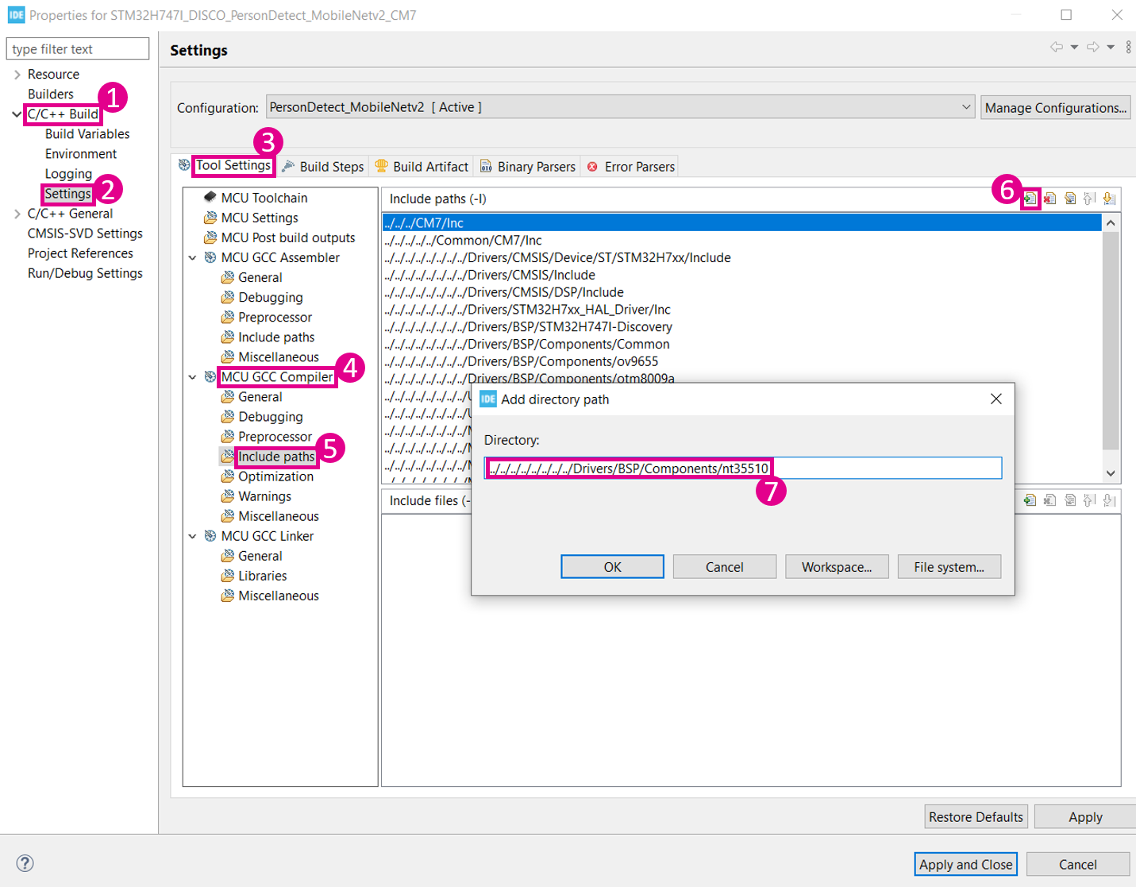This screenshot has width=1136, height=887.
Task: Expand the C/C++ General node
Action: tap(17, 214)
